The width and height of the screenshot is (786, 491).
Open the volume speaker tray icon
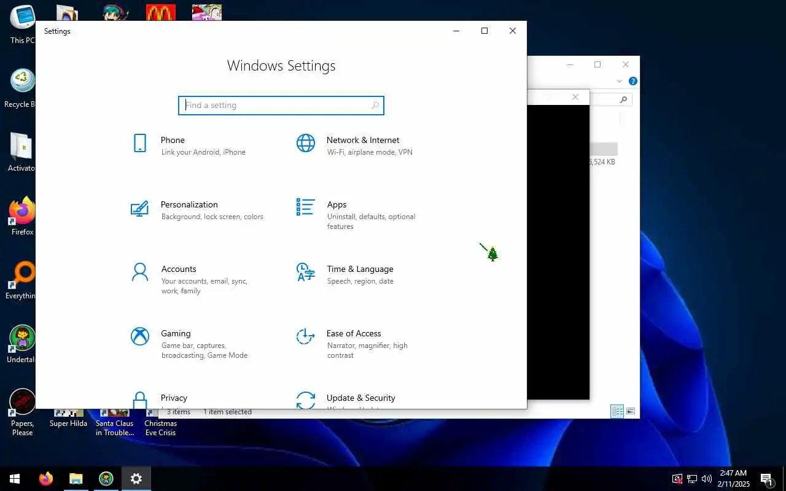click(x=707, y=479)
